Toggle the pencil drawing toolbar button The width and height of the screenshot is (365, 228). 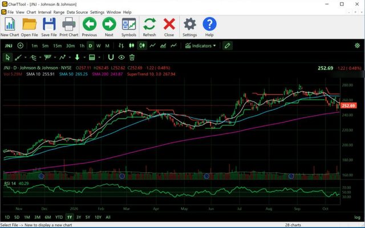point(228,46)
